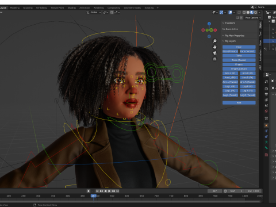
Task: Open the Output properties tab icon
Action: (266, 94)
